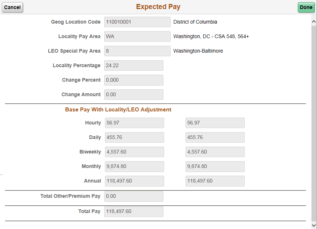Select the LEO Special Pay Area field
Image resolution: width=317 pixels, height=229 pixels.
click(x=137, y=51)
